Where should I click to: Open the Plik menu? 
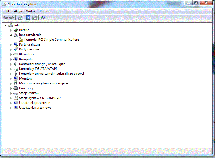pos(7,11)
